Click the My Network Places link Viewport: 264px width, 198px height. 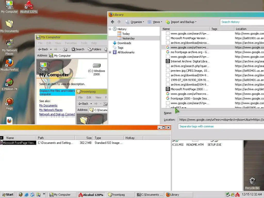coord(51,110)
